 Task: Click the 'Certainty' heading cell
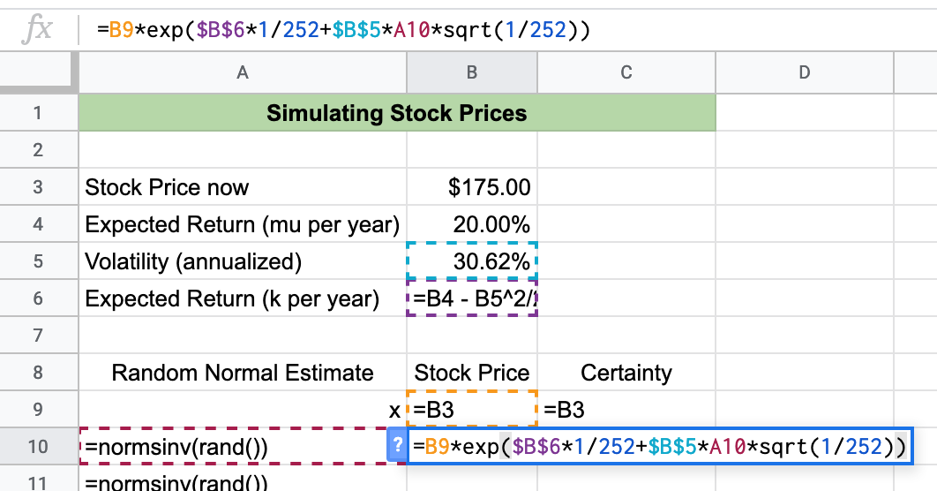pyautogui.click(x=626, y=372)
